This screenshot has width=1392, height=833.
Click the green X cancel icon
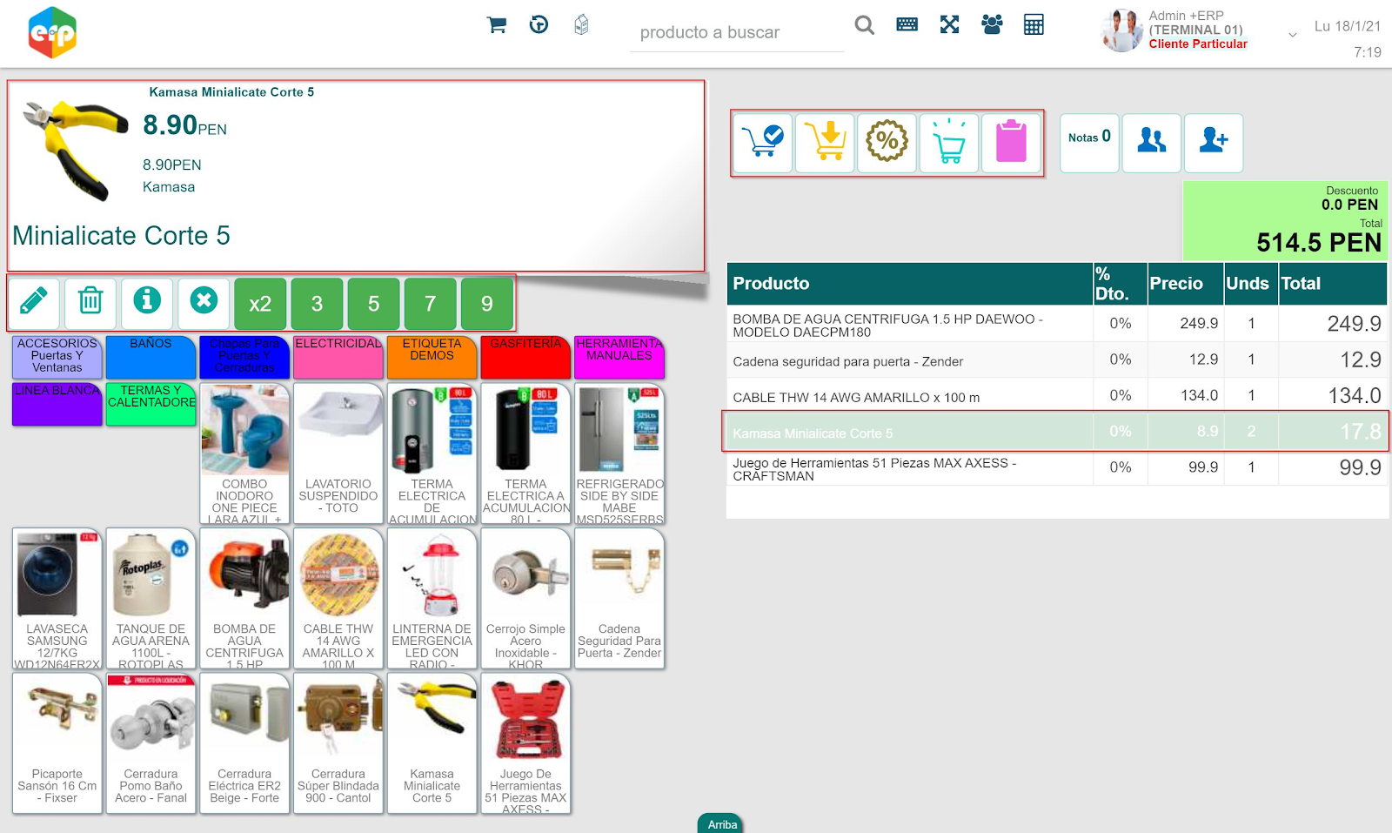(204, 303)
